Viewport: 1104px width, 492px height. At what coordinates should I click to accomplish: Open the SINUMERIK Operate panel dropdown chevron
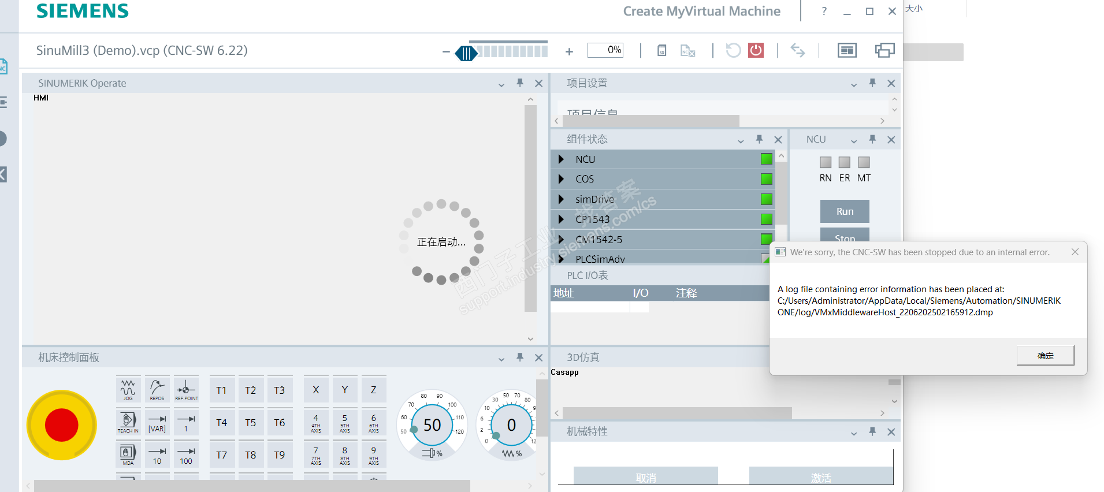click(x=501, y=85)
